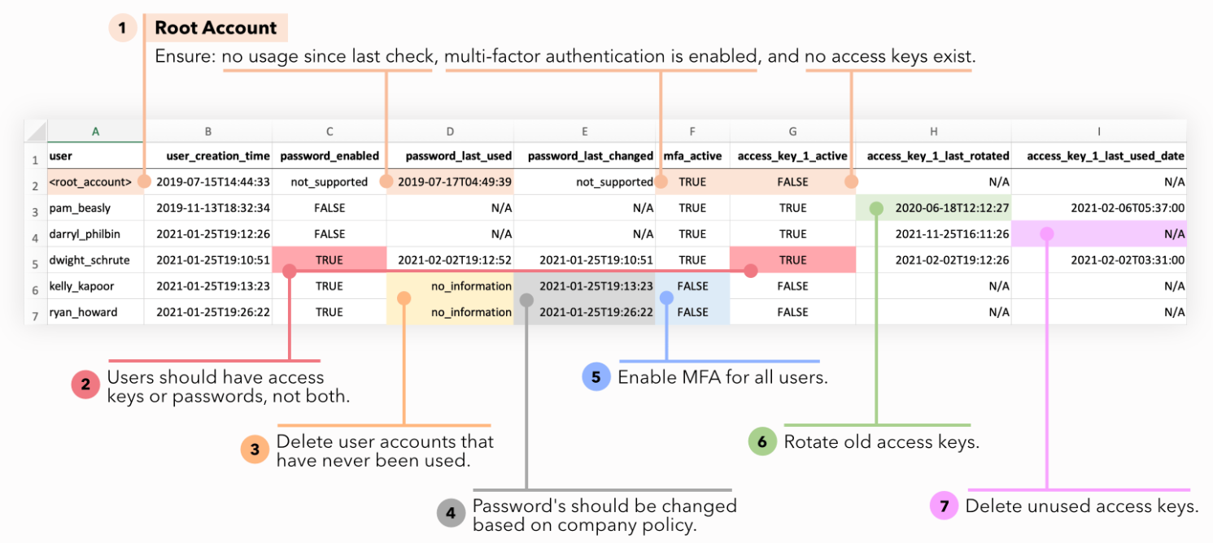
Task: Click ryan_howard's 'no_information' cell
Action: click(450, 312)
